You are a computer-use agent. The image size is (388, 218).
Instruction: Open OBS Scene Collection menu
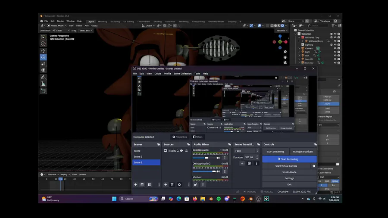pyautogui.click(x=183, y=74)
